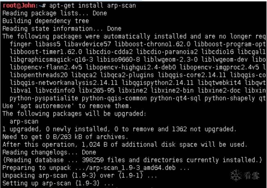The image size is (267, 188).
Task: Click the 'Reading state information... Done' line
Action: [x=61, y=29]
